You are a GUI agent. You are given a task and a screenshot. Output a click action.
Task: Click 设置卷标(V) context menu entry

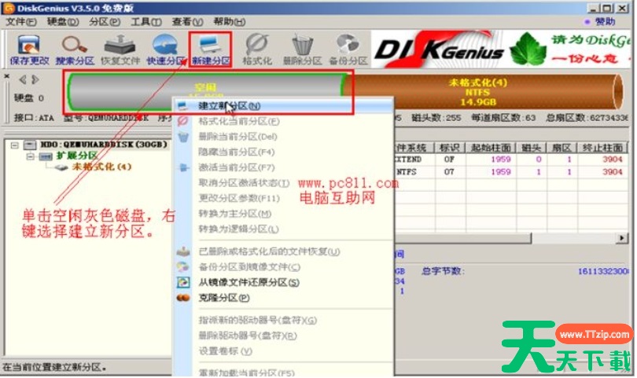click(x=283, y=351)
